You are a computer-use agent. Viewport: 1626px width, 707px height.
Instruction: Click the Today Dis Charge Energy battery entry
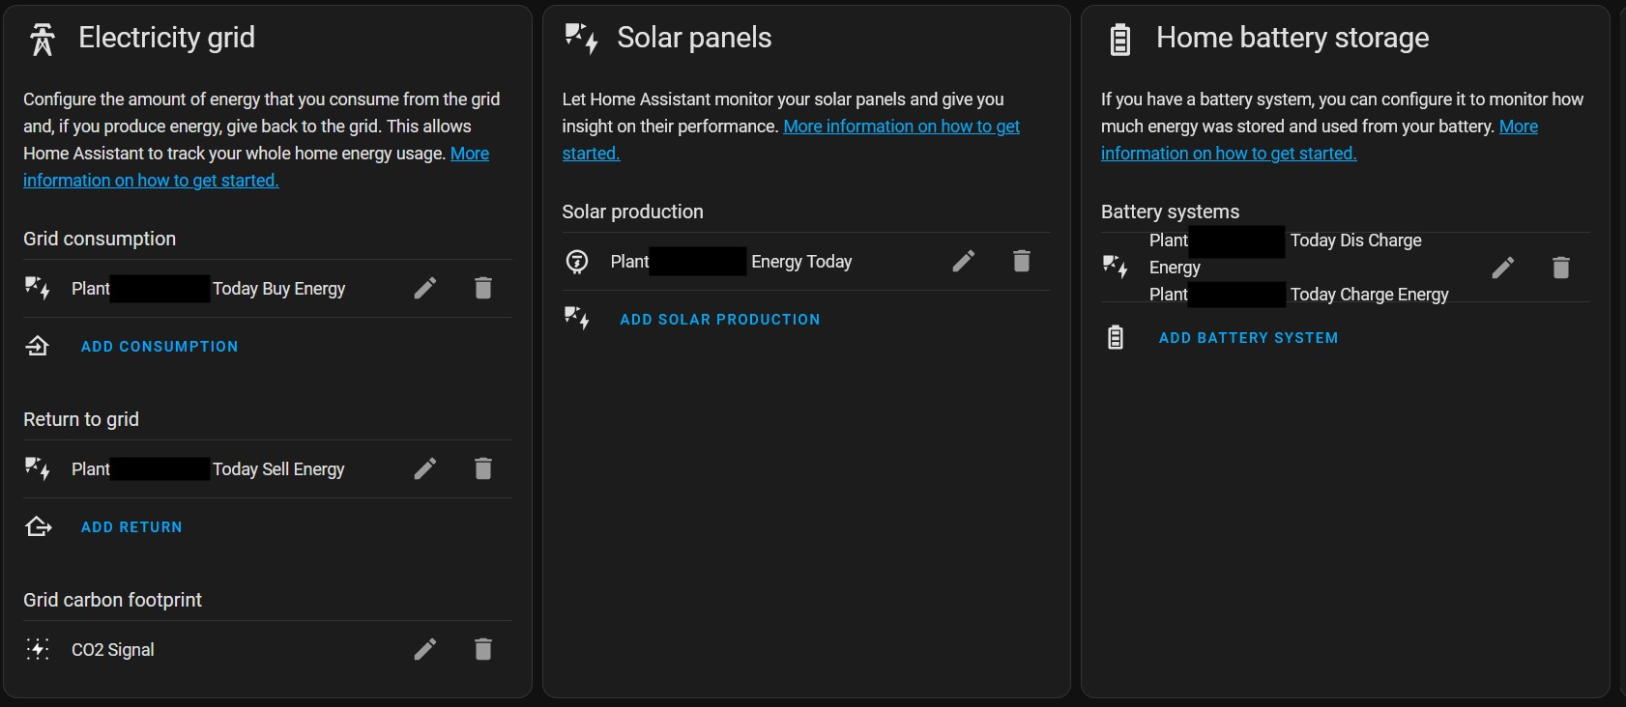click(x=1355, y=240)
